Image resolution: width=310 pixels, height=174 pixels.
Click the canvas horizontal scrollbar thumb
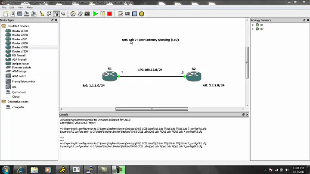click(152, 109)
